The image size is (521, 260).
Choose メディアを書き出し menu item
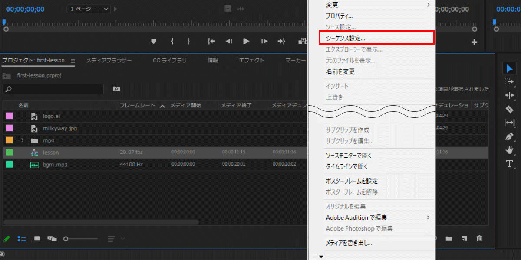pyautogui.click(x=349, y=243)
